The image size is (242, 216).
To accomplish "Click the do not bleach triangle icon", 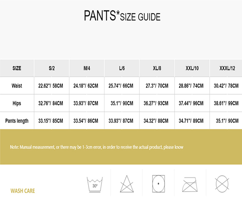I will click(x=127, y=184).
